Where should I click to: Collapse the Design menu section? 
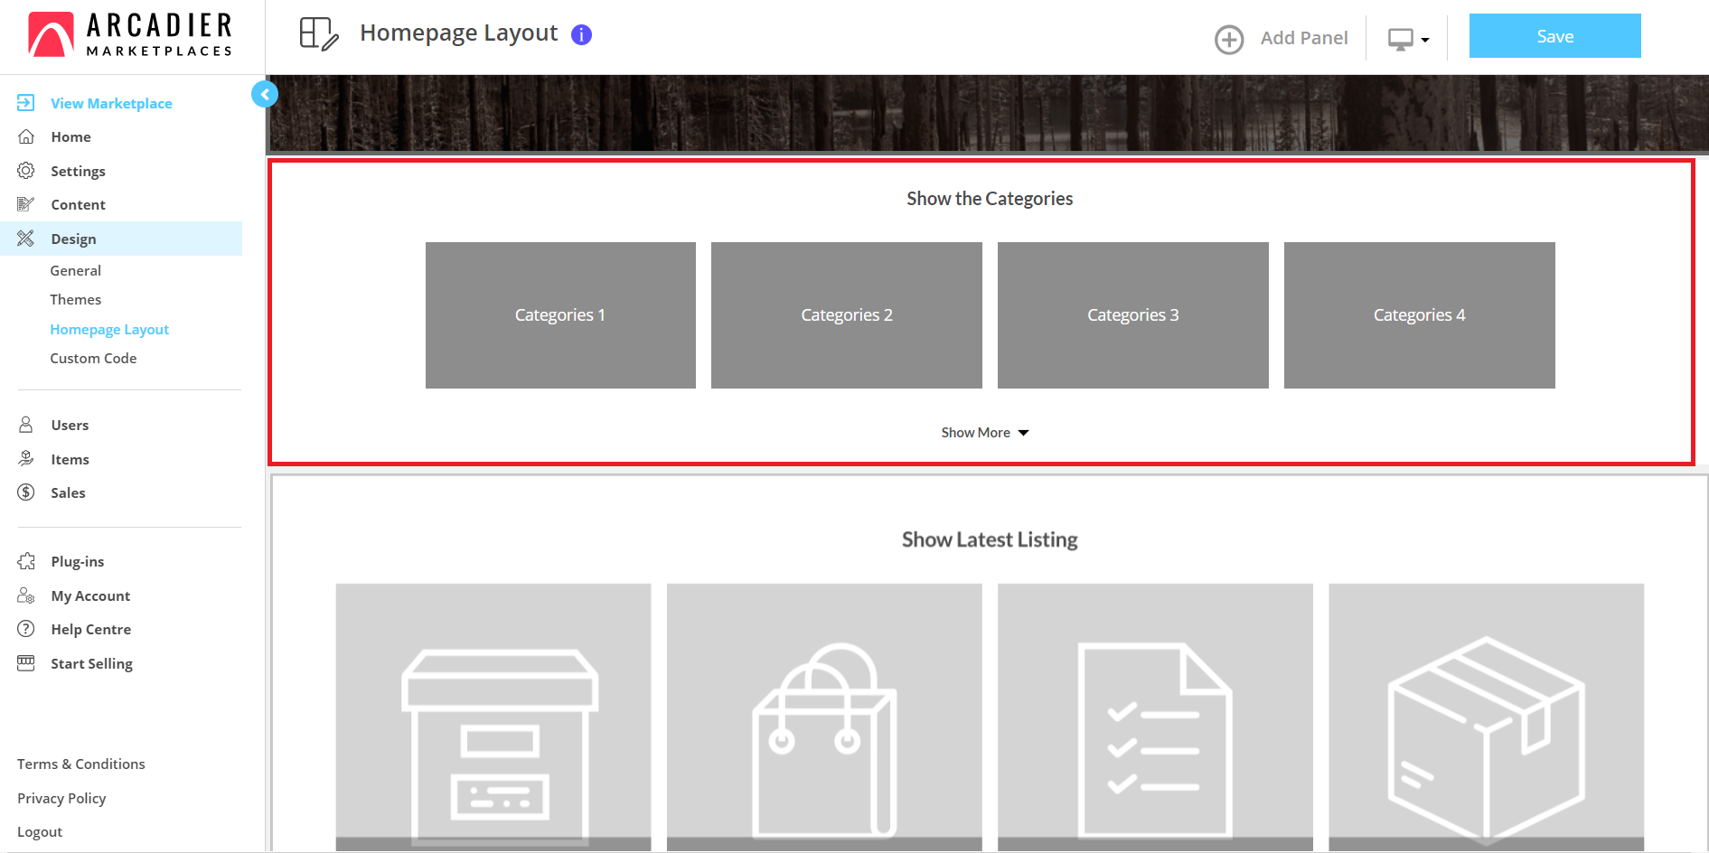point(73,239)
